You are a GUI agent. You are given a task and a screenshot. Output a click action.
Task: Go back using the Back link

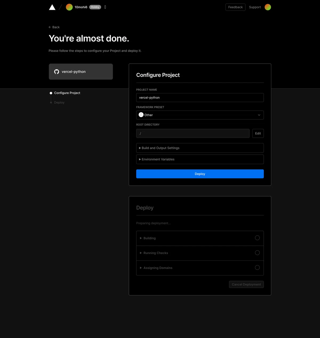(x=54, y=27)
